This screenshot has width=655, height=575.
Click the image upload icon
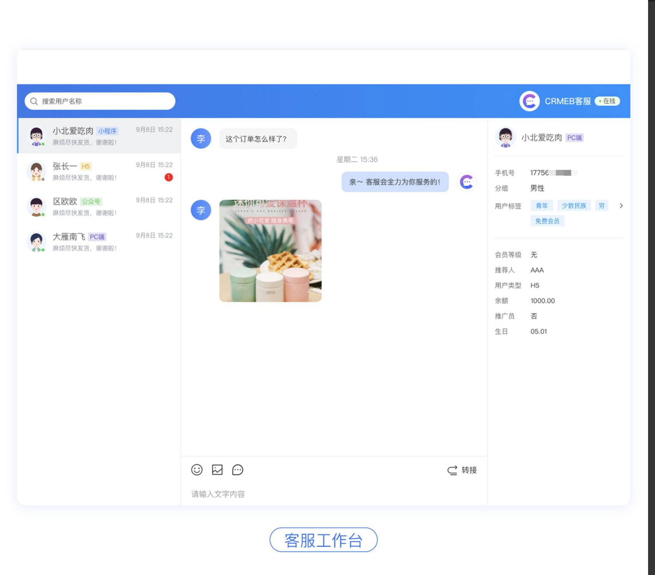pos(217,470)
